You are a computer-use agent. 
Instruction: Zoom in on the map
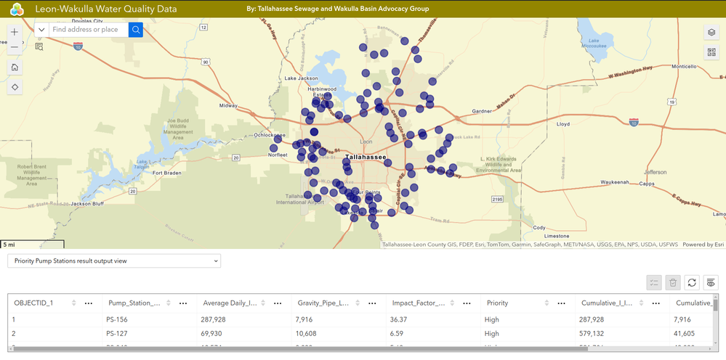coord(15,32)
